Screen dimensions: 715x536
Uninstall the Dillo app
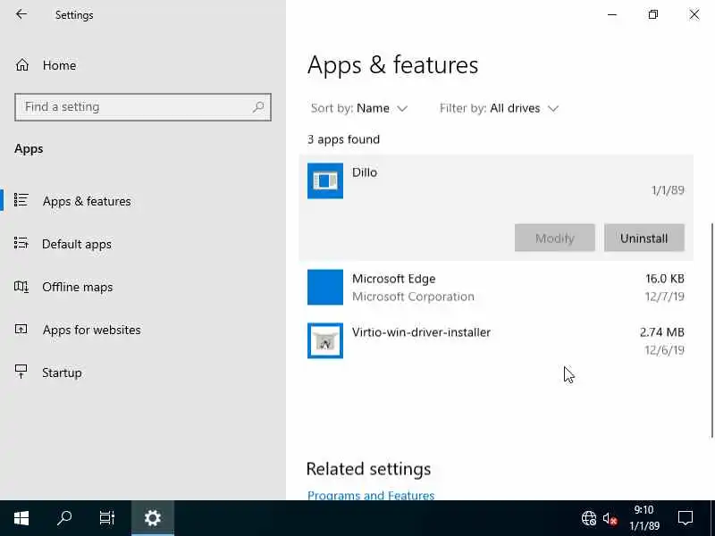643,238
